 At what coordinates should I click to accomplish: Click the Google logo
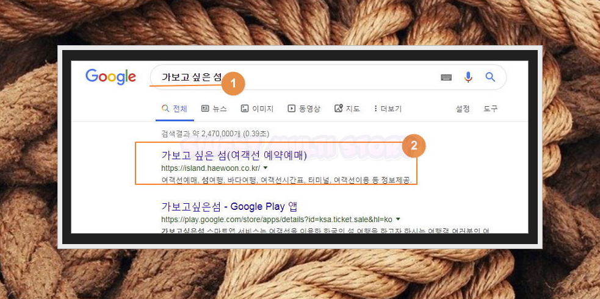tap(110, 77)
